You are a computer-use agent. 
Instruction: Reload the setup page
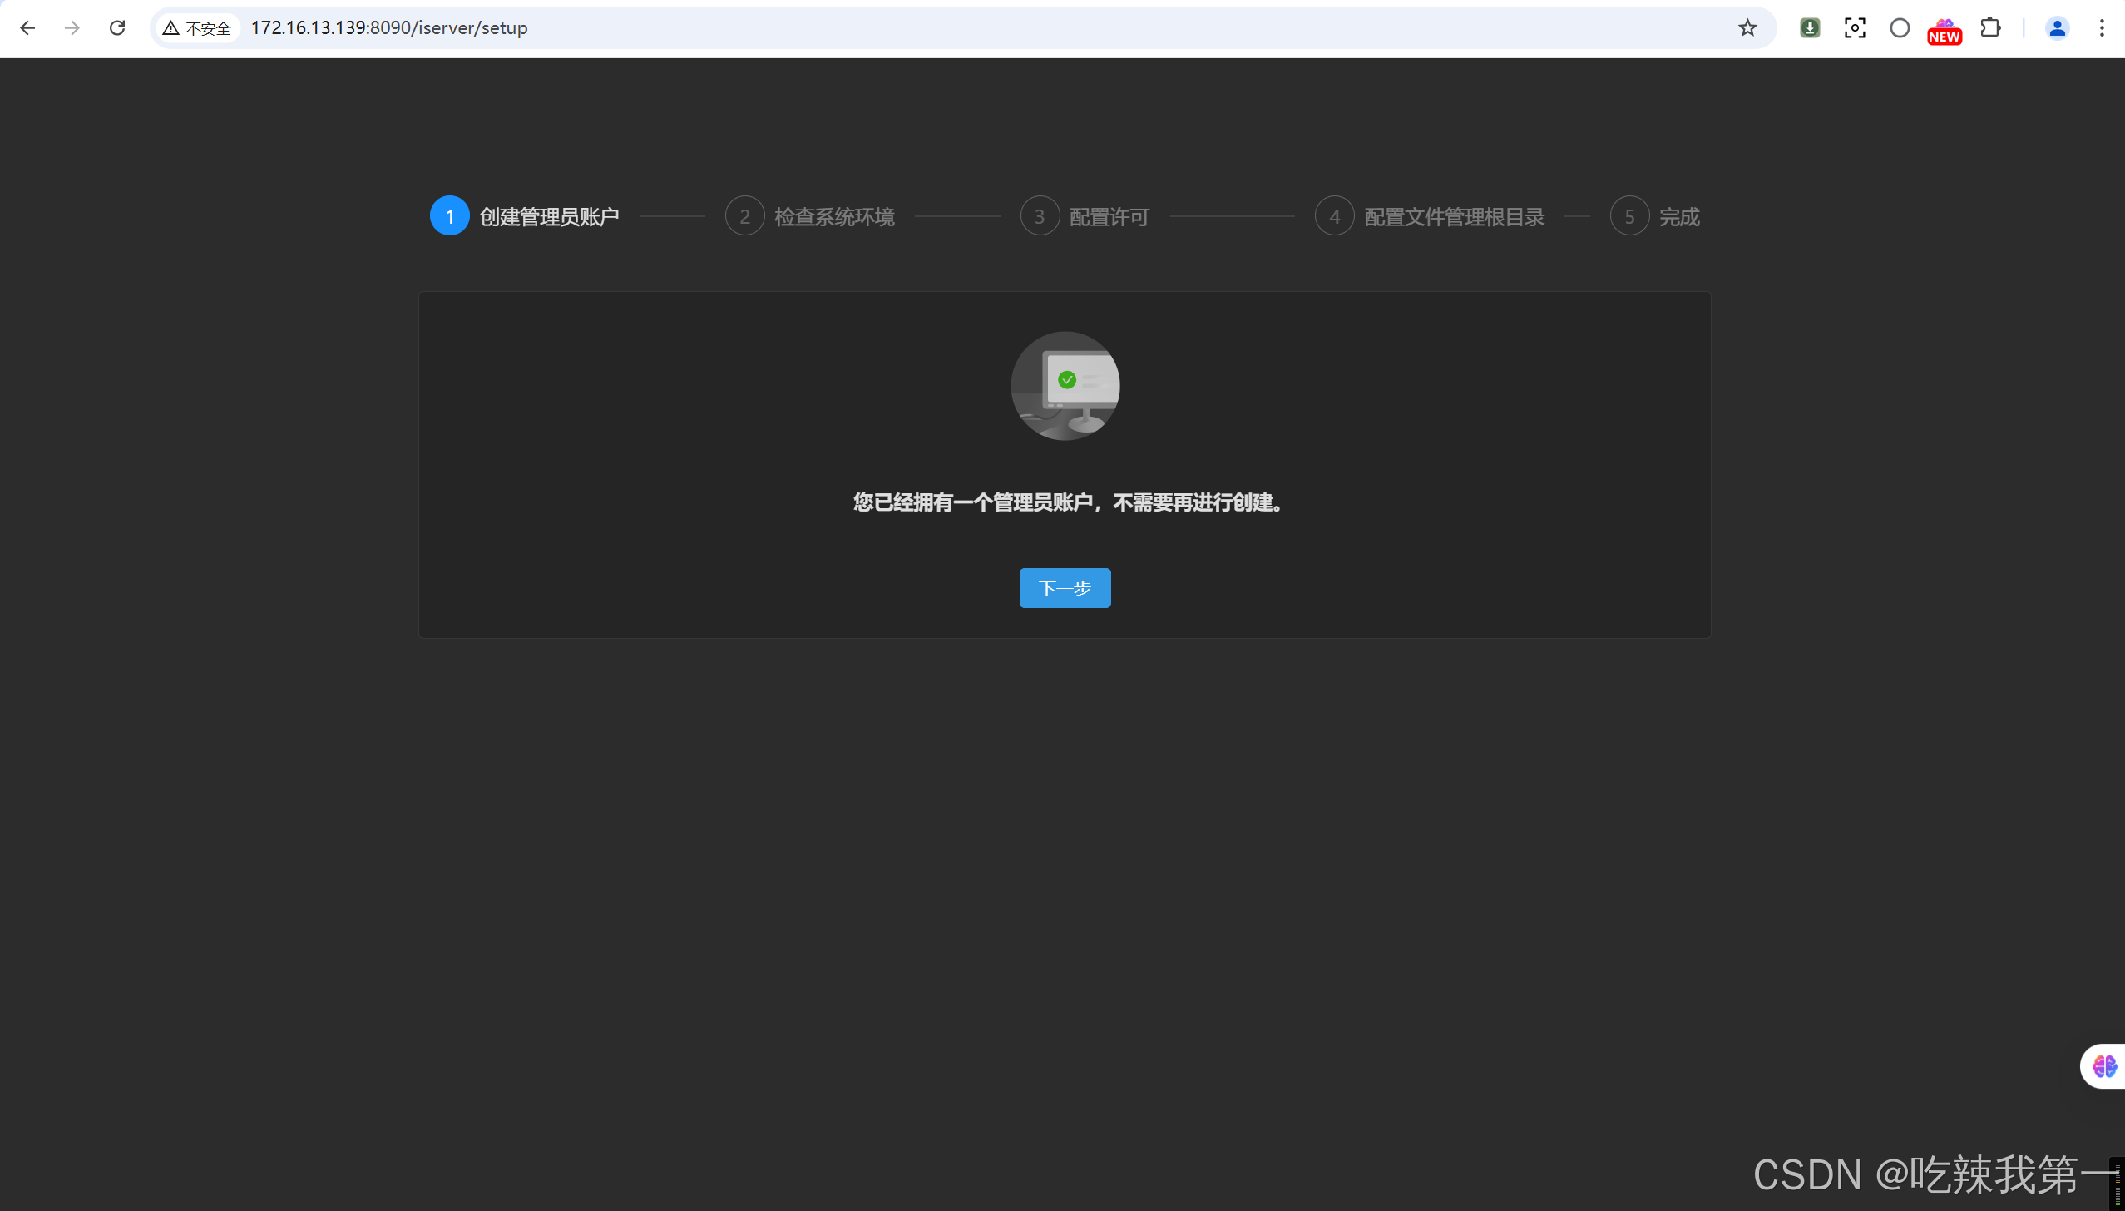pyautogui.click(x=117, y=28)
